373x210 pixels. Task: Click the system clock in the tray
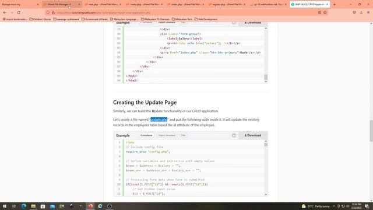point(356,206)
